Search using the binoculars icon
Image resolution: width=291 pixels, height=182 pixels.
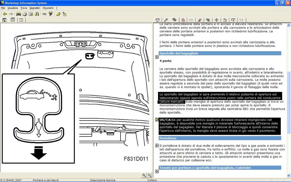(x=37, y=14)
